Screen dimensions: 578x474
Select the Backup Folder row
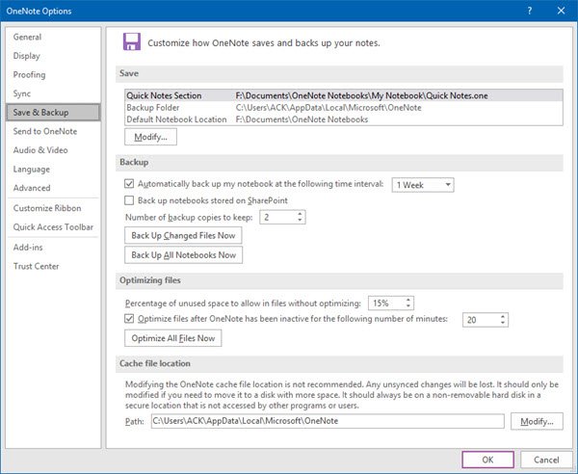pos(154,108)
